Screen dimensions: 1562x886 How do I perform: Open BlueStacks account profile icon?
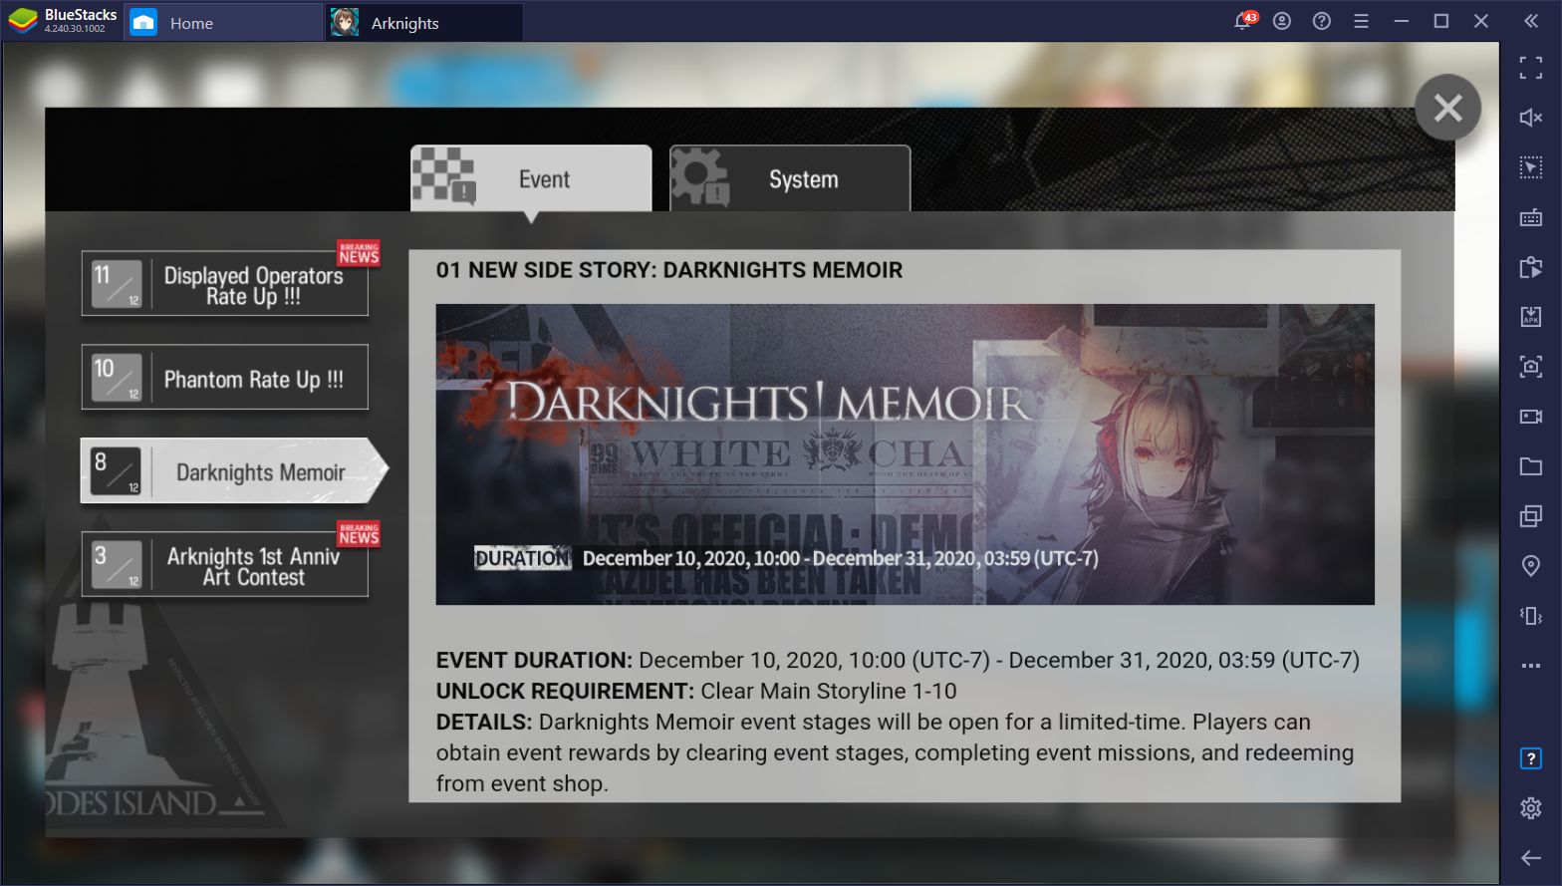(x=1282, y=21)
